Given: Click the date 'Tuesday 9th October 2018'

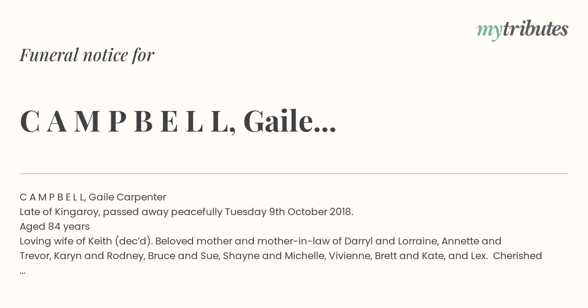Looking at the screenshot, I should [289, 212].
